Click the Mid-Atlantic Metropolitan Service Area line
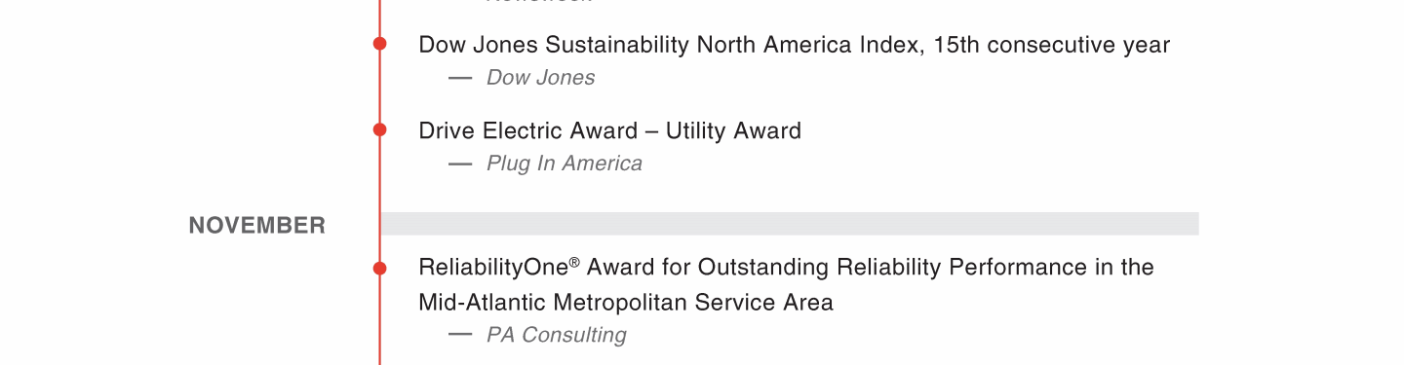Image resolution: width=1404 pixels, height=365 pixels. (626, 302)
